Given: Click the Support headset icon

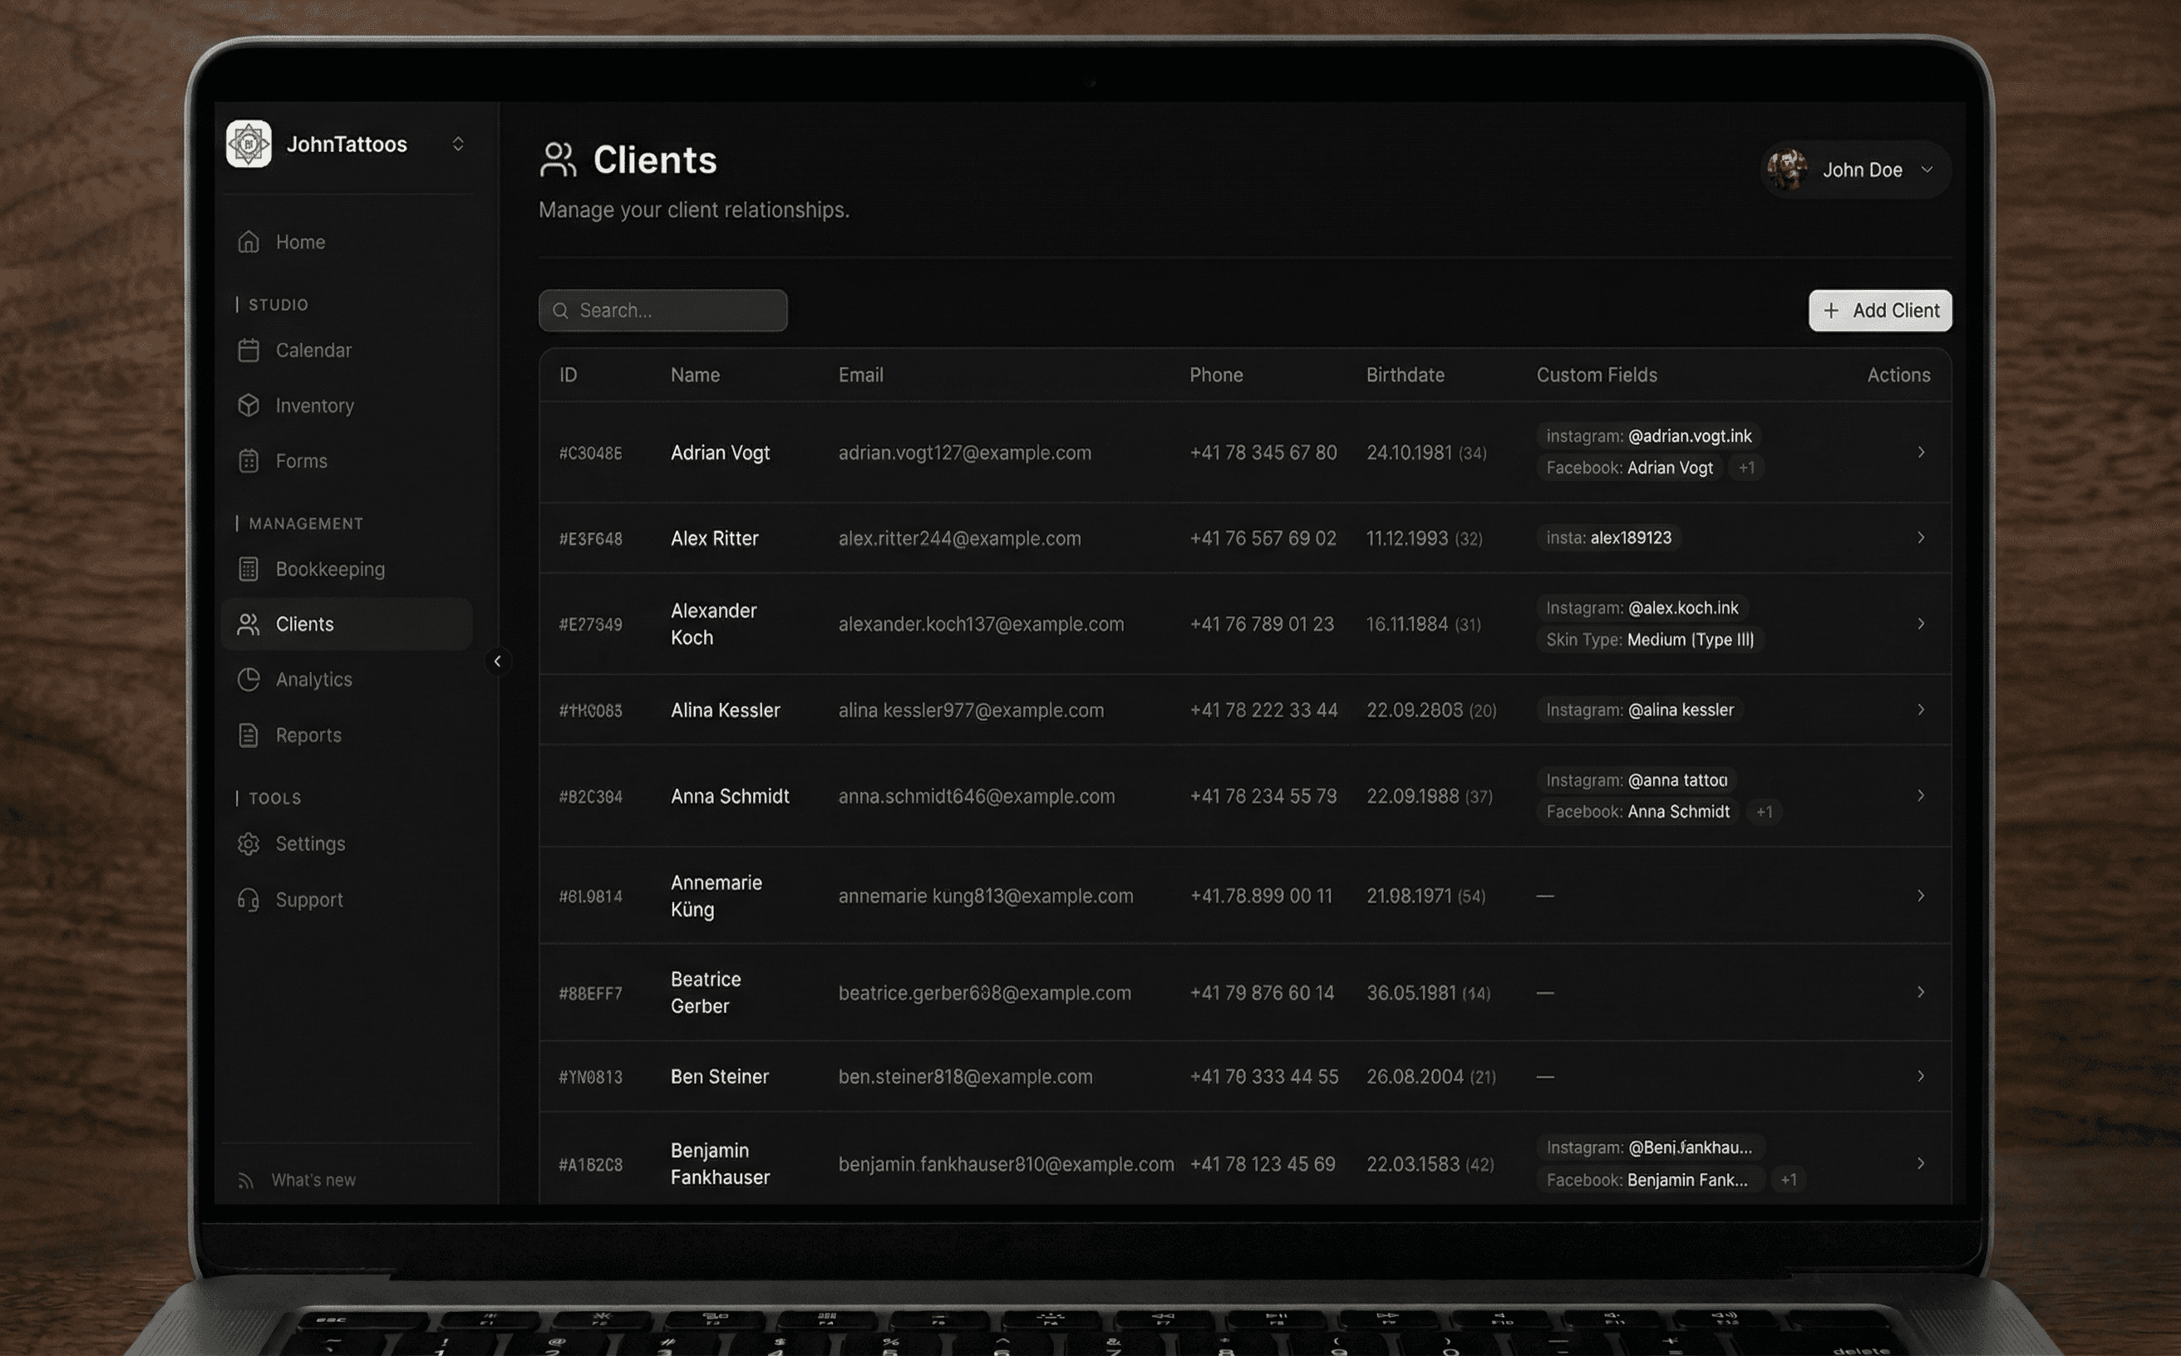Looking at the screenshot, I should coord(249,900).
